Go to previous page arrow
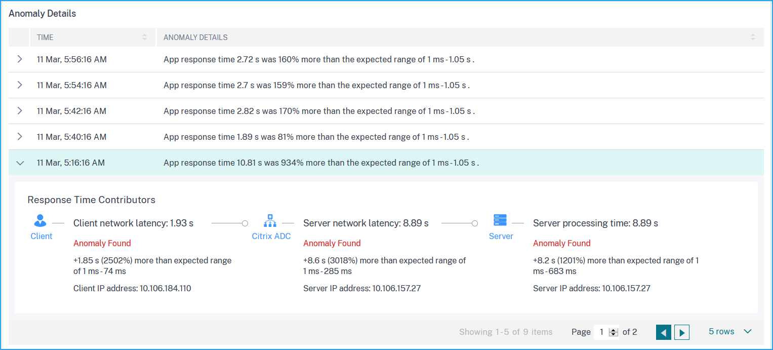Image resolution: width=773 pixels, height=350 pixels. pyautogui.click(x=664, y=332)
